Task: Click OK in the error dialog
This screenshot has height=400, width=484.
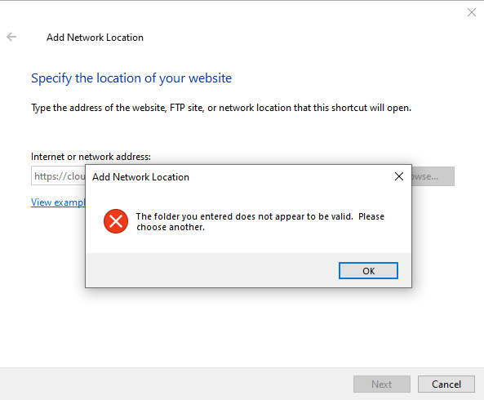Action: tap(368, 271)
